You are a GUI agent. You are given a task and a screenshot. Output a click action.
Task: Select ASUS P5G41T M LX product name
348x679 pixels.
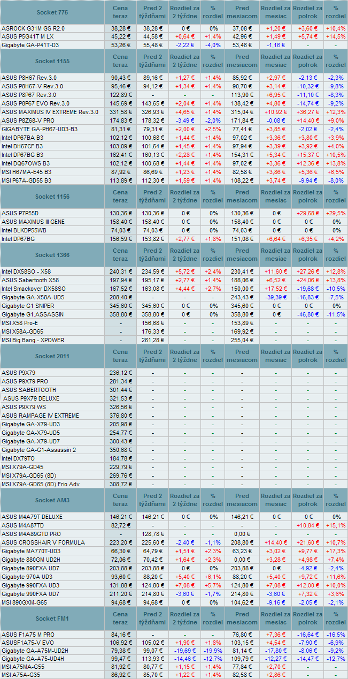click(27, 36)
